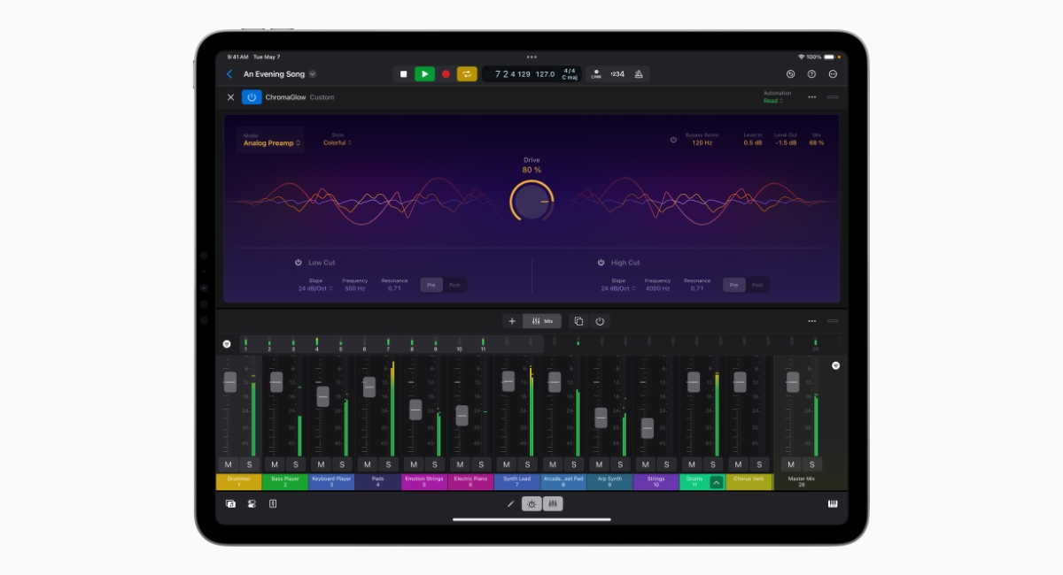The image size is (1063, 575).
Task: Open the Inspector icon
Action: tap(275, 502)
